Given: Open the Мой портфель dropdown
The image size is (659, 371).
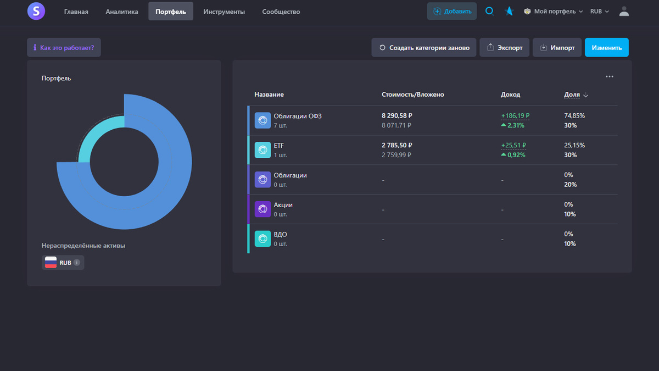Looking at the screenshot, I should pyautogui.click(x=553, y=10).
